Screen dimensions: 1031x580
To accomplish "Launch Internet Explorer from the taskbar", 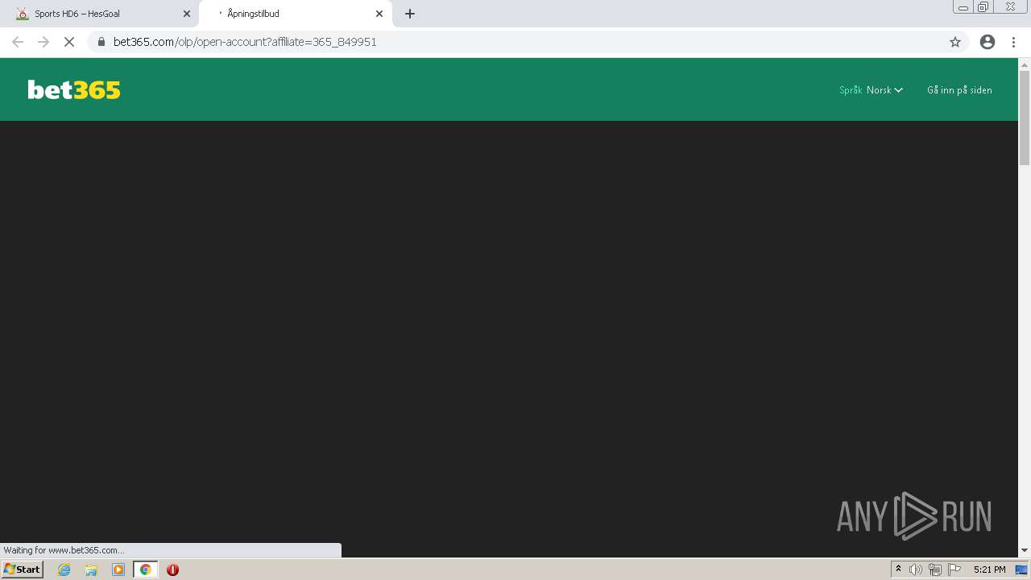I will pyautogui.click(x=64, y=570).
